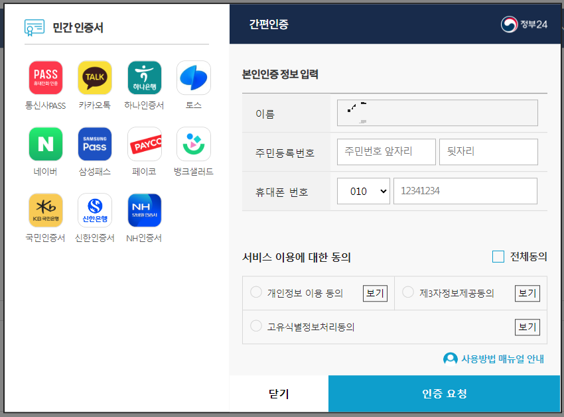Click the 뒷자리 input field
Viewport: 564px width, 417px height.
coord(488,152)
